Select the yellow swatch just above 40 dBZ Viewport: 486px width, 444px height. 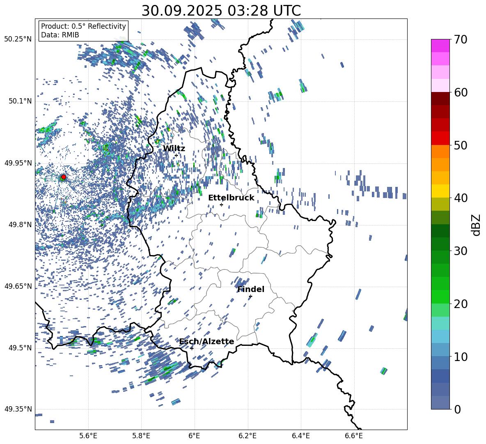click(x=440, y=191)
